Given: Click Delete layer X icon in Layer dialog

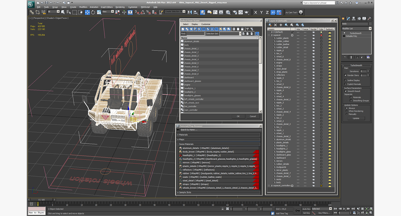Looking at the screenshot, I should (x=275, y=25).
